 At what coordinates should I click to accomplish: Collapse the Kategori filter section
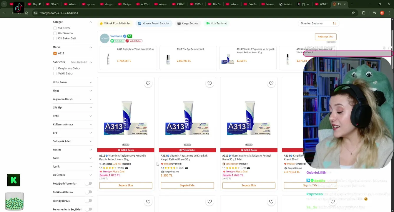click(x=91, y=22)
